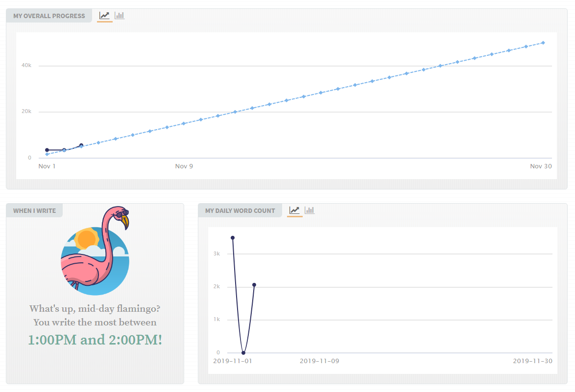Select the When I Write panel header
575x392 pixels.
(34, 210)
